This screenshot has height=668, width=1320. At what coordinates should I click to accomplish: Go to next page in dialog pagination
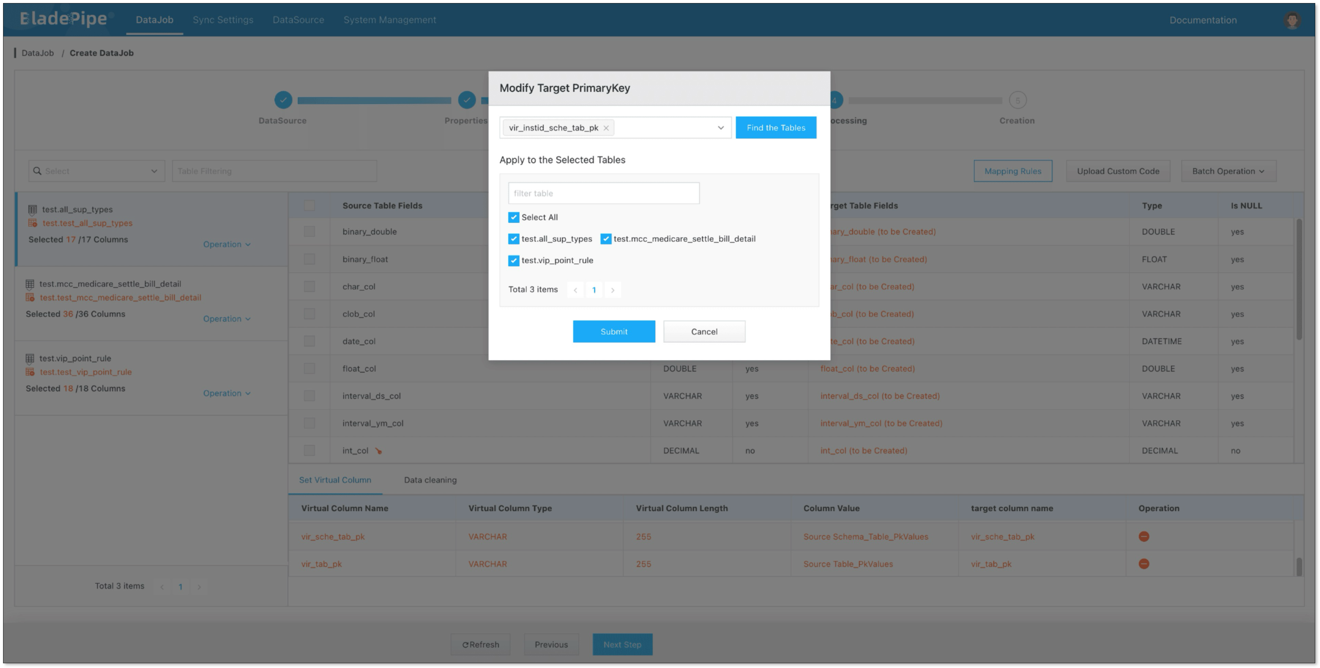click(x=612, y=290)
